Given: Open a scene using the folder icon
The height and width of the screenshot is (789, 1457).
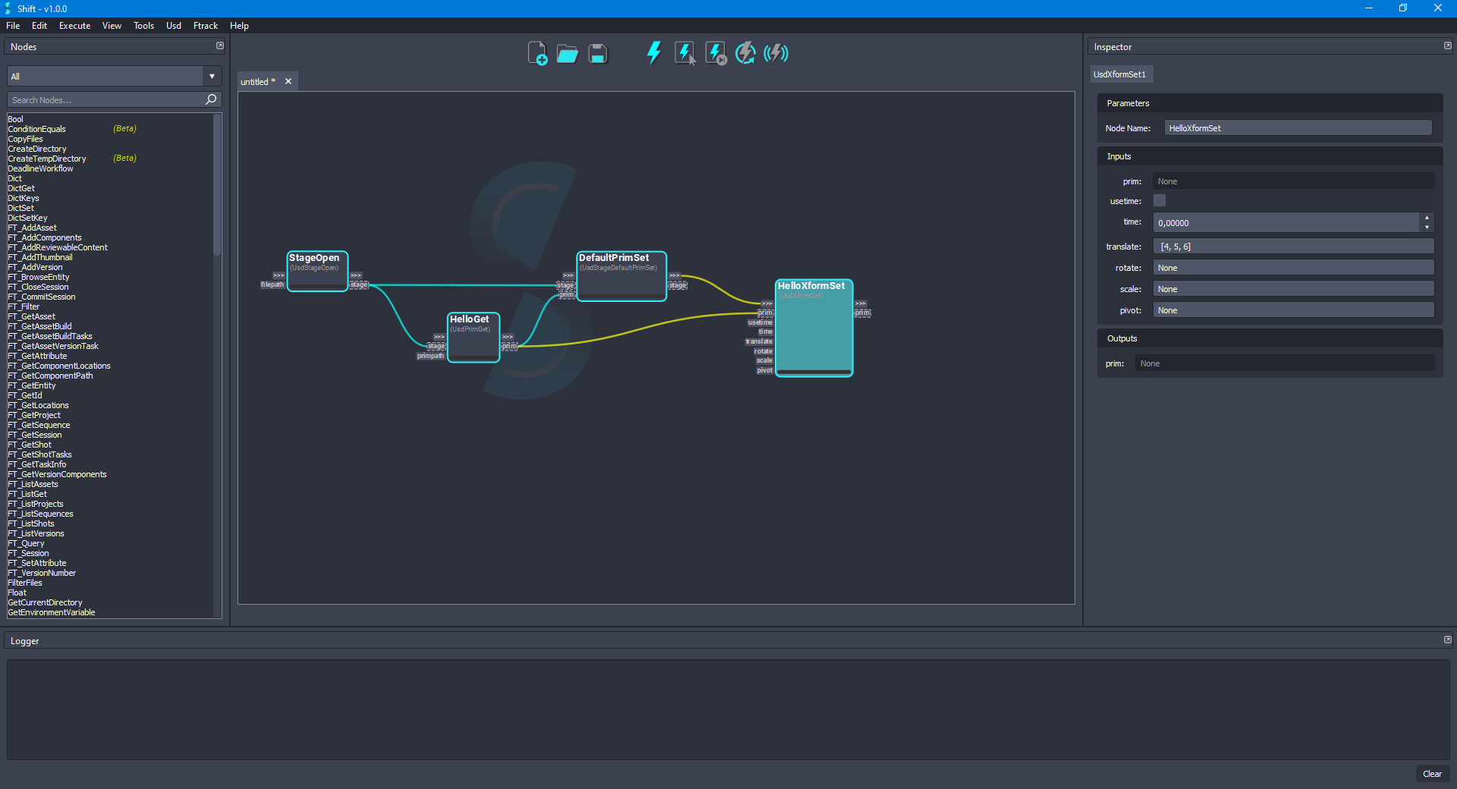Looking at the screenshot, I should coord(568,53).
